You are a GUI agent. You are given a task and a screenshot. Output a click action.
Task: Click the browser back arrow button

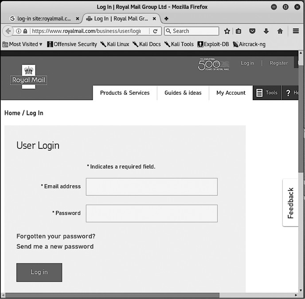tap(8, 31)
